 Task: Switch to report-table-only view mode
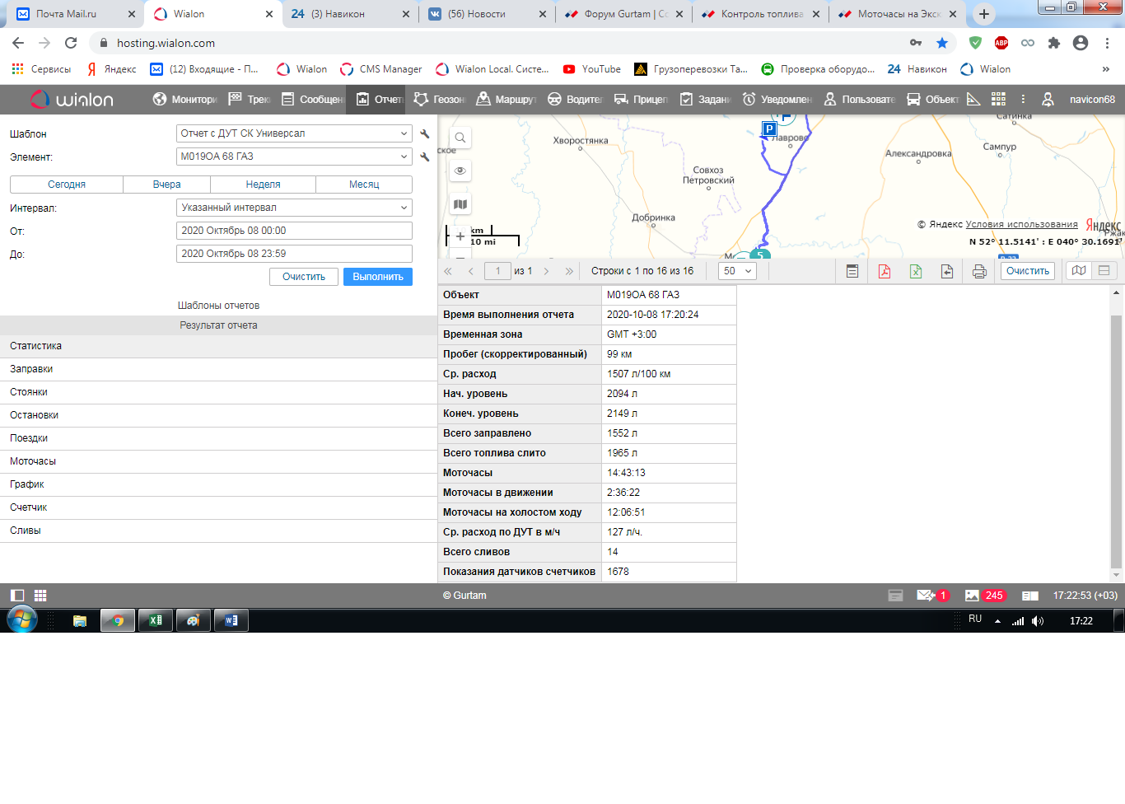click(x=1104, y=271)
